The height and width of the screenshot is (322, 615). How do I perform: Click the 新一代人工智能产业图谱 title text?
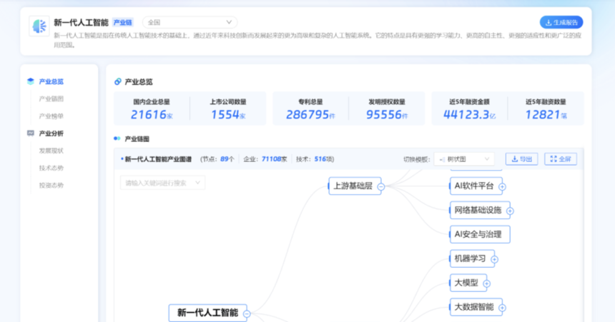point(158,159)
